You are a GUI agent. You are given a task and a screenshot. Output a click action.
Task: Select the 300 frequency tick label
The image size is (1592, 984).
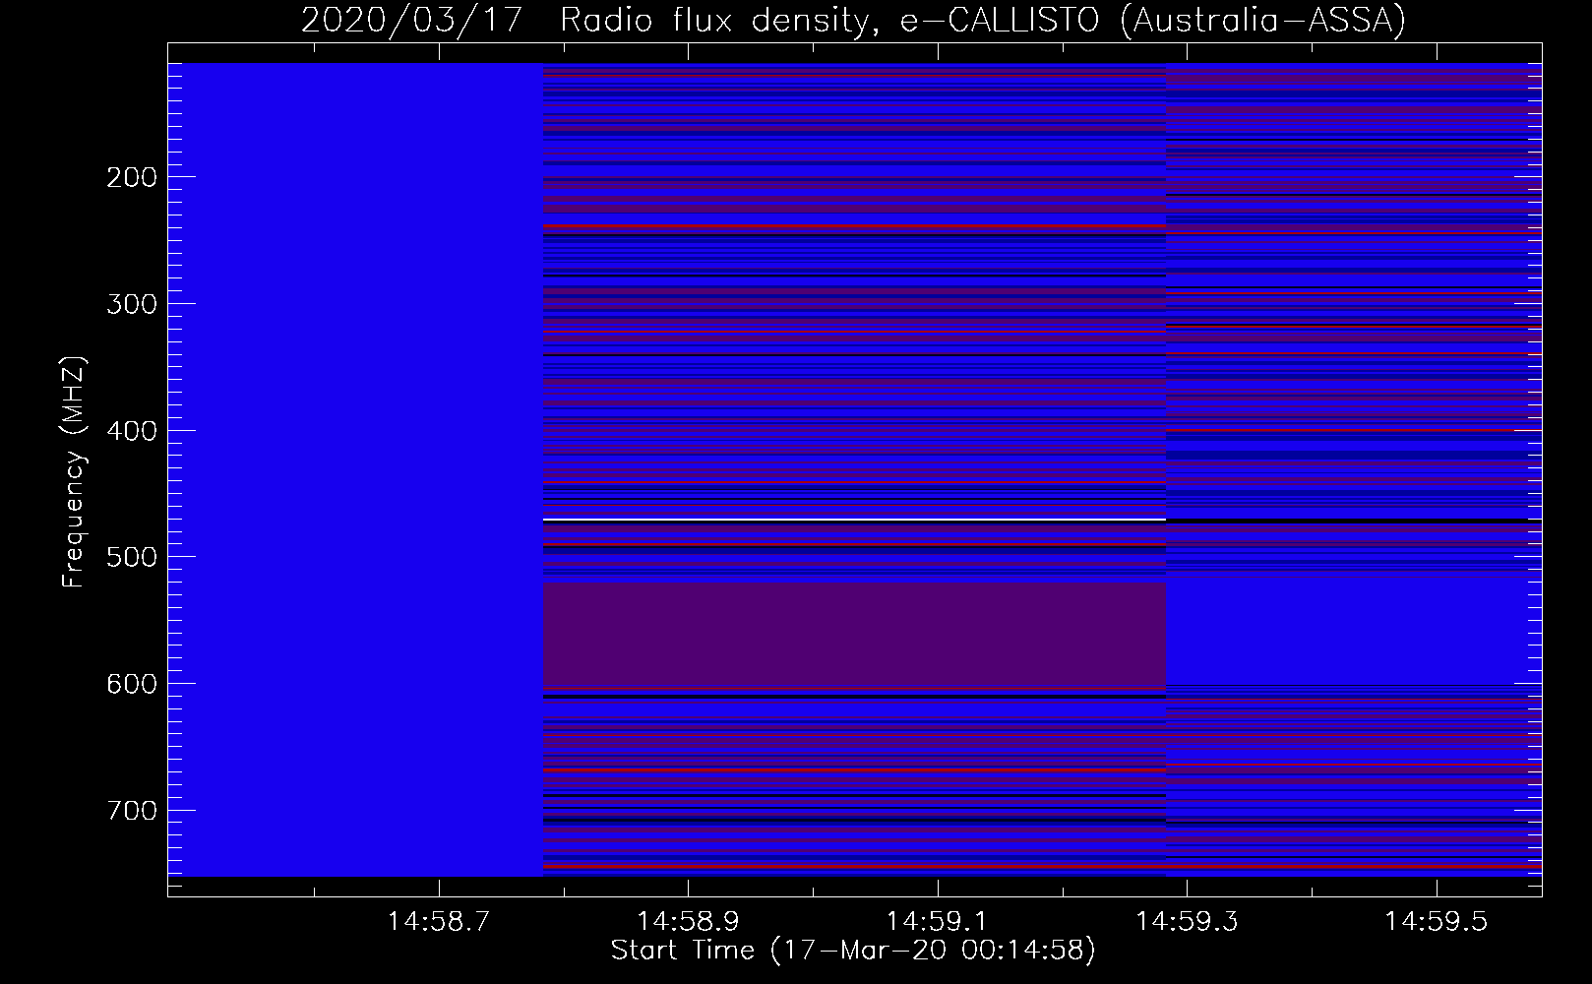[x=131, y=304]
